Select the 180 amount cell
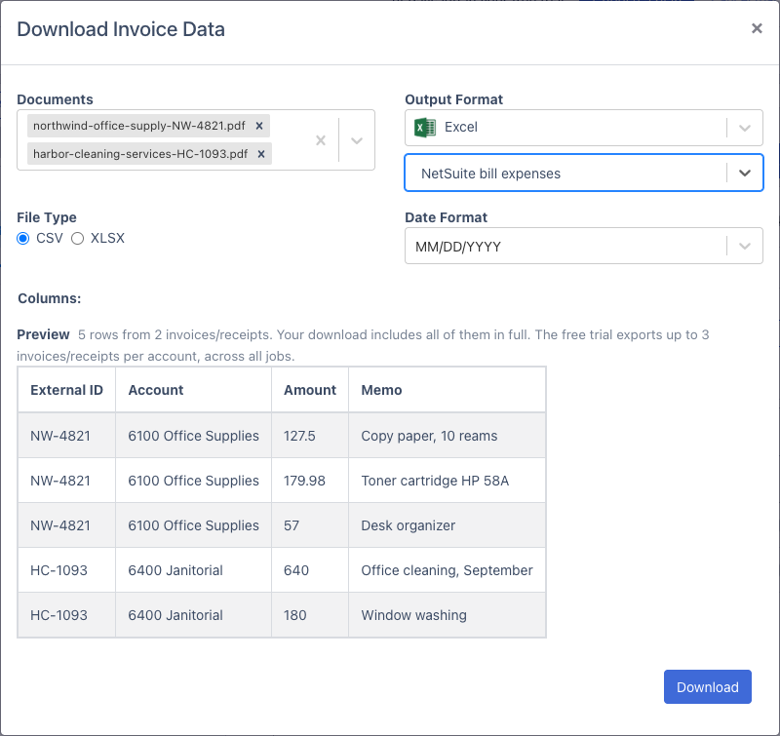Image resolution: width=780 pixels, height=736 pixels. pos(310,615)
